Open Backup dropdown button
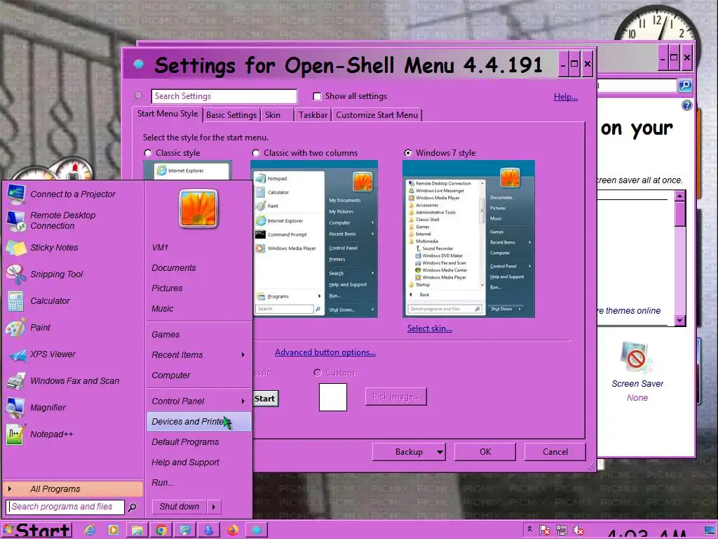The width and height of the screenshot is (718, 539). 409,452
